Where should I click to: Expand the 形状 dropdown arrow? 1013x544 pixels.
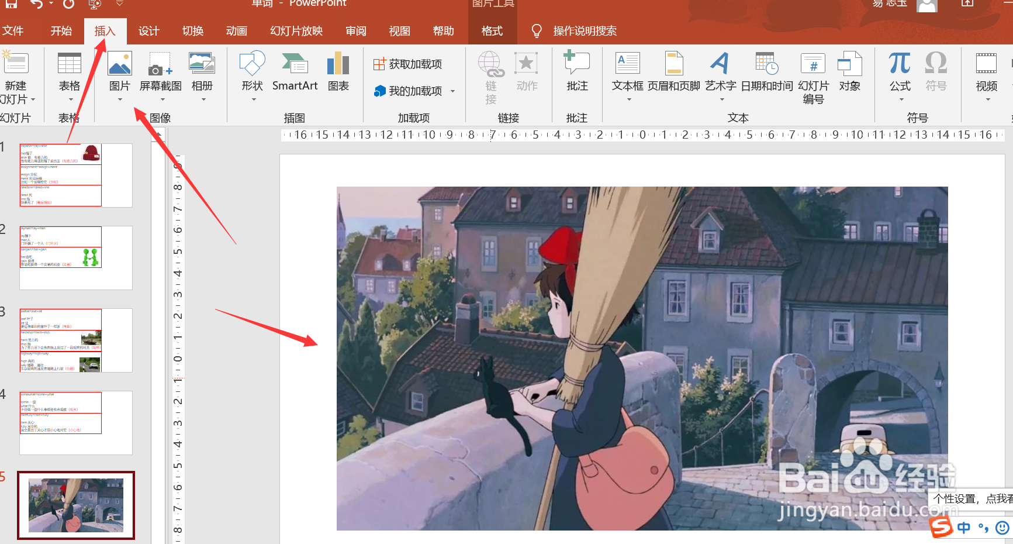254,100
